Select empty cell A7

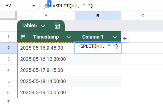pyautogui.click(x=46, y=102)
